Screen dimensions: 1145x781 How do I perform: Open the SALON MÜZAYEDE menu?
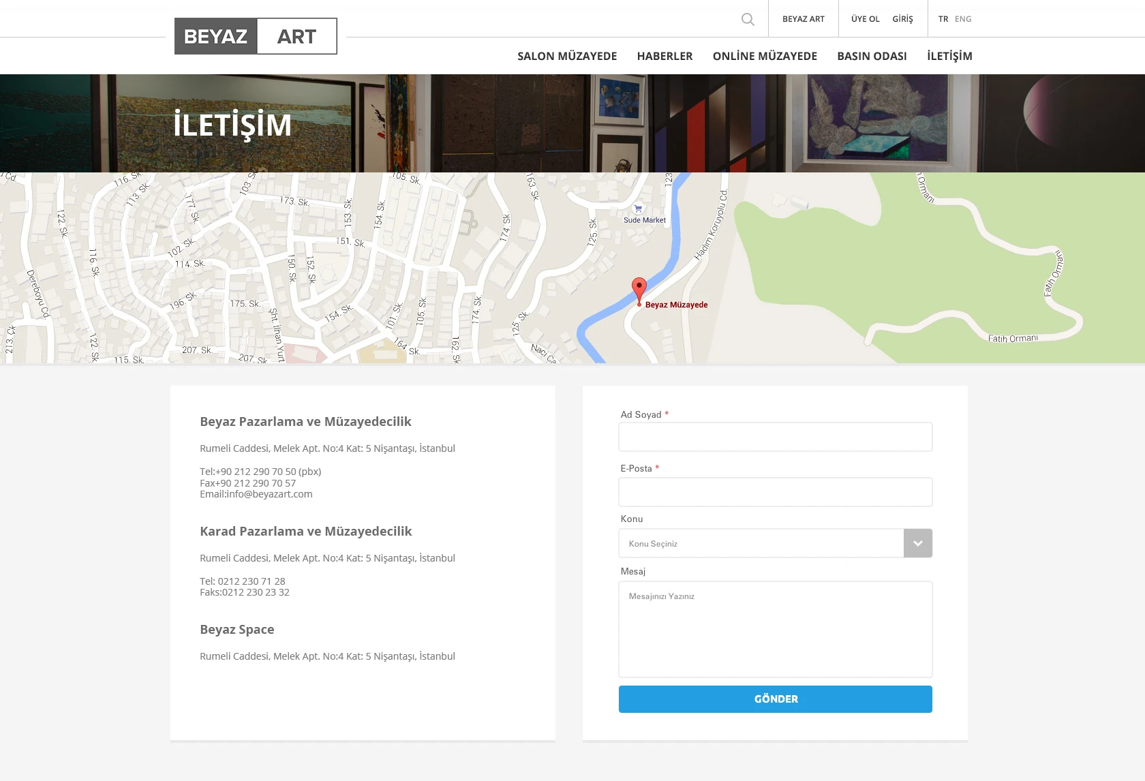click(x=567, y=56)
